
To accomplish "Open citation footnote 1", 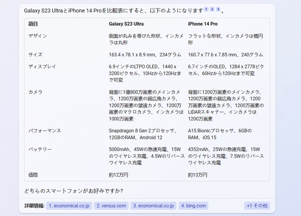I will coord(206,9).
